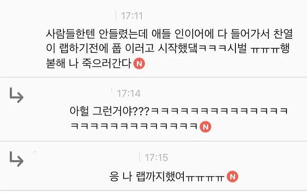Click the 17:15 timestamp

click(156, 158)
